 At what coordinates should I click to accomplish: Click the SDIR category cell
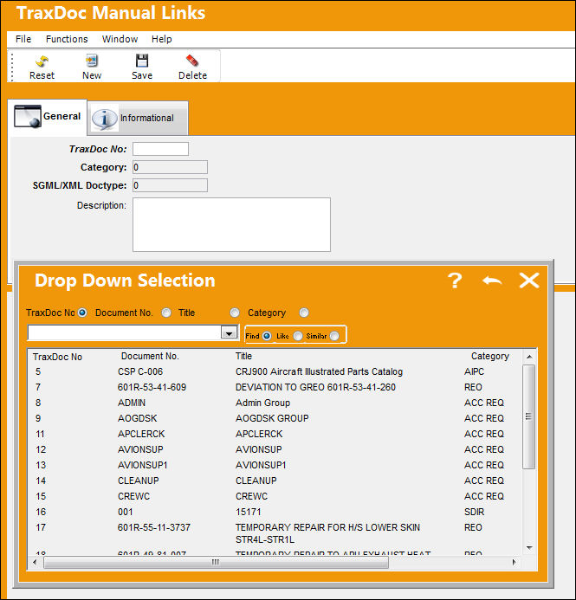(x=474, y=512)
